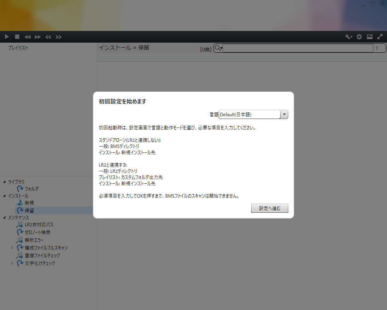Focus the search text field
This screenshot has width=387, height=310.
click(x=298, y=48)
